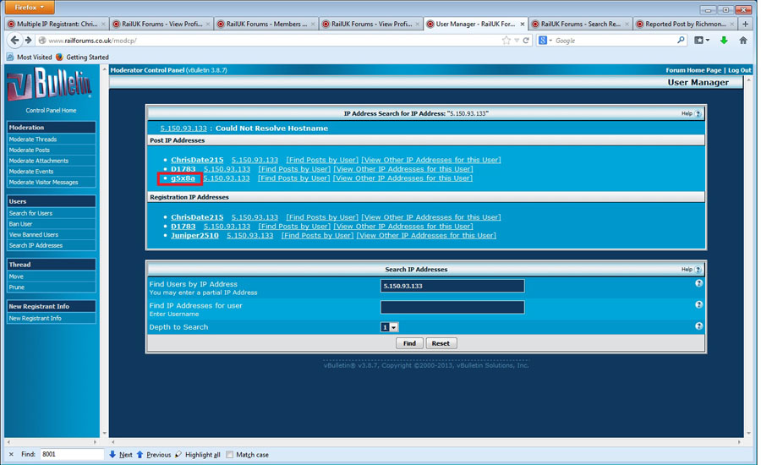Go to the browser home icon
761x465 pixels.
[743, 41]
